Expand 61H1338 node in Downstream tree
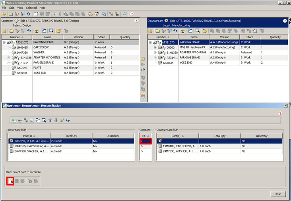The width and height of the screenshot is (291, 201). coord(155,53)
